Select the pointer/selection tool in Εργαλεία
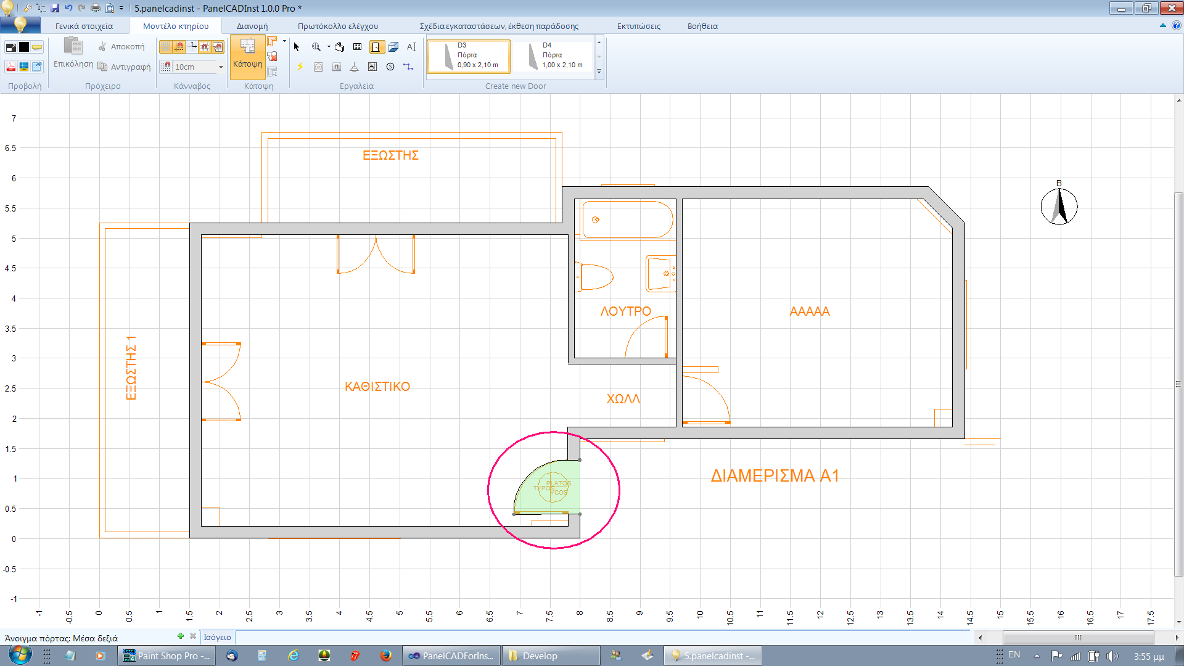This screenshot has width=1184, height=666. coord(297,47)
